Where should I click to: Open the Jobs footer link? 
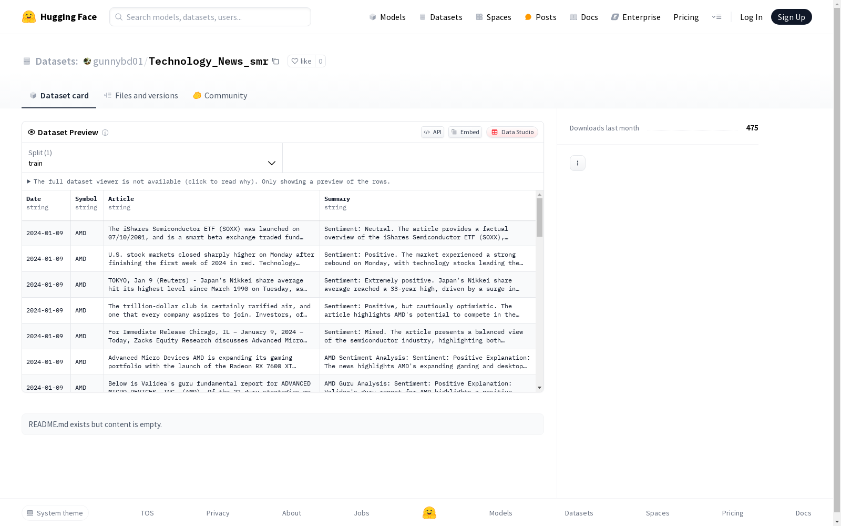362,513
